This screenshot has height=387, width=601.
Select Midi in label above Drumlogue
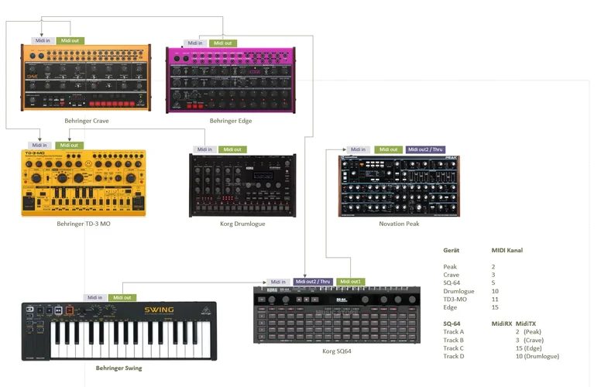204,149
